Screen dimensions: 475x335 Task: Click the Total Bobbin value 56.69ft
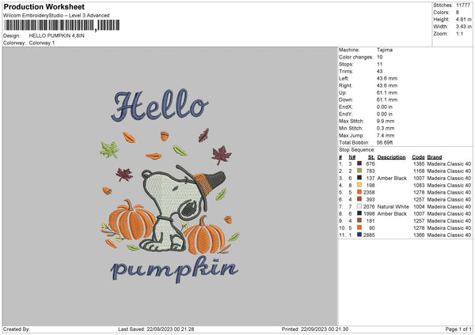385,142
